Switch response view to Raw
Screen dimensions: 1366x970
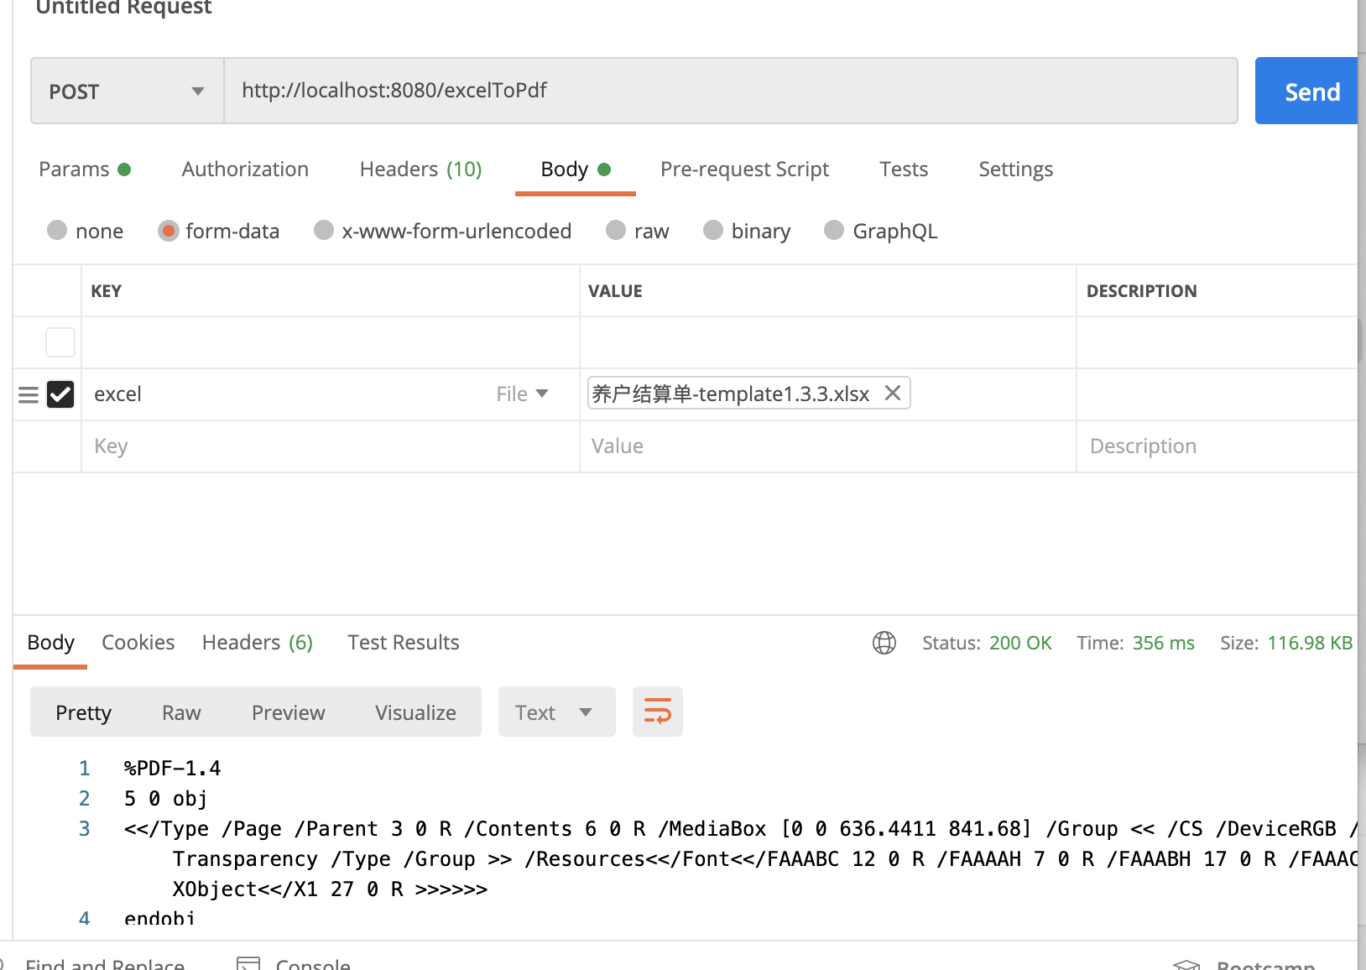click(x=180, y=712)
